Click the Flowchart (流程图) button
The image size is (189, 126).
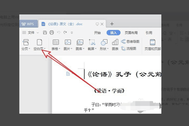coord(129,49)
